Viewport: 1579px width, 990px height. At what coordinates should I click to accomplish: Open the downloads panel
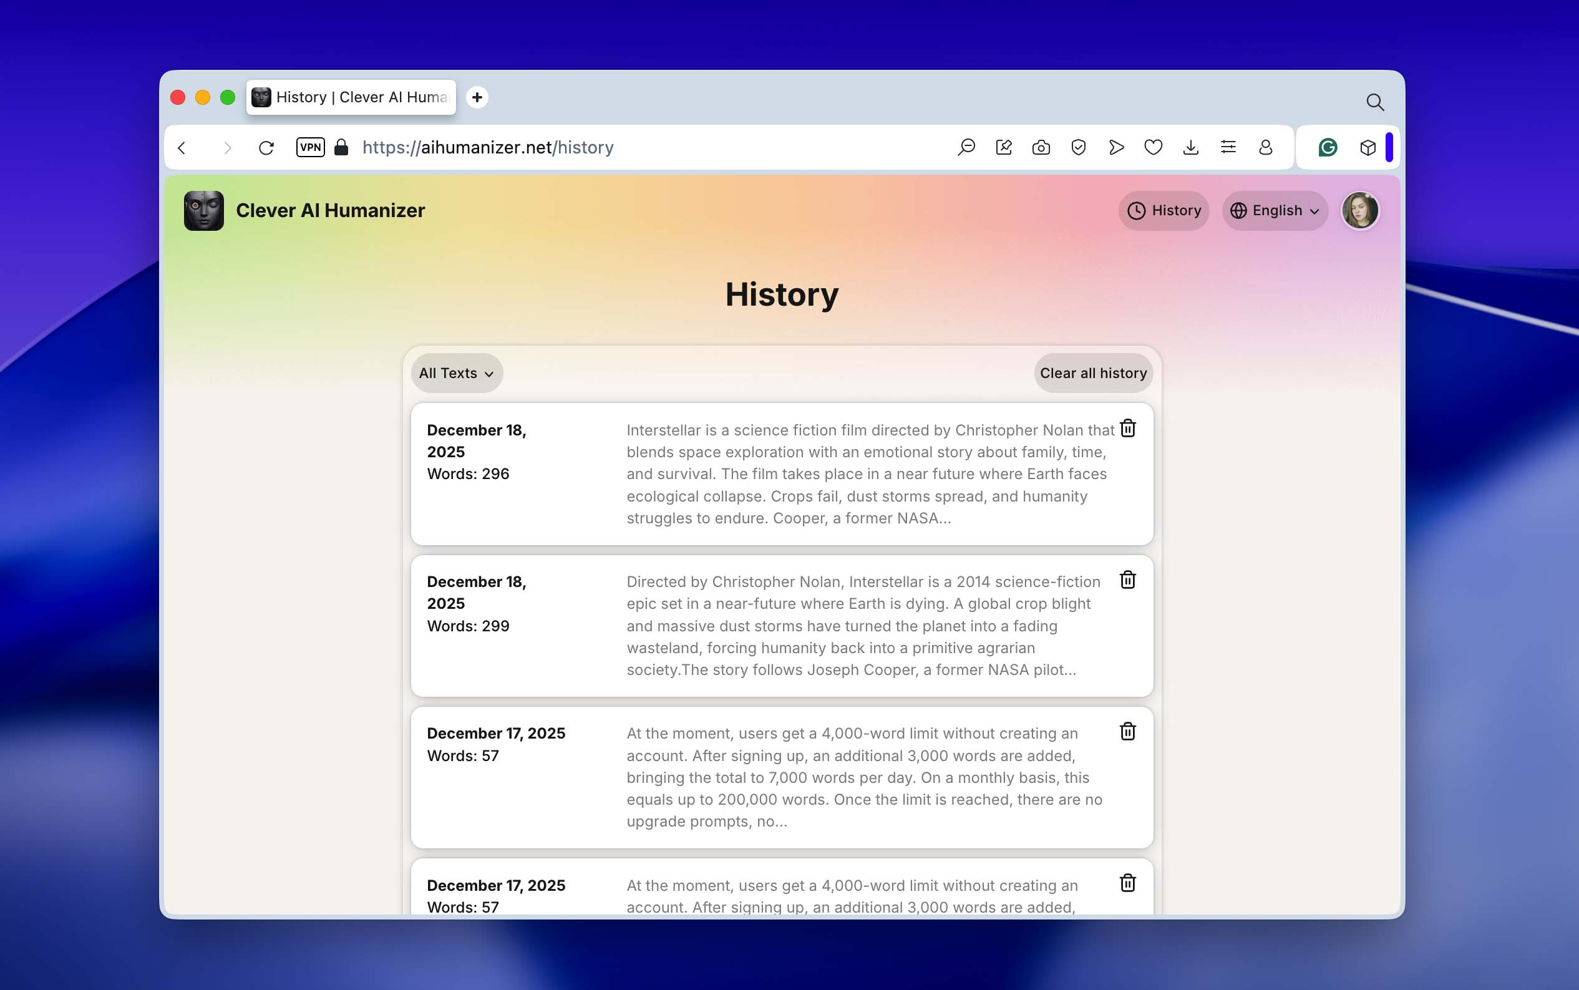coord(1191,147)
